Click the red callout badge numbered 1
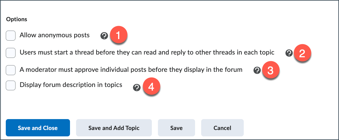Screen dimensions: 339x140 tap(118, 35)
